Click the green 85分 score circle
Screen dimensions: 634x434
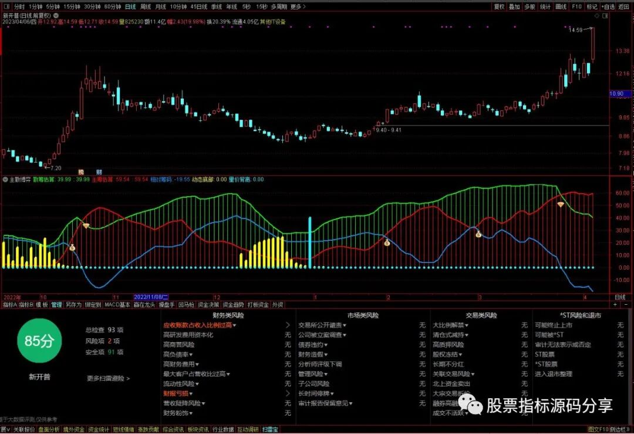pos(39,341)
